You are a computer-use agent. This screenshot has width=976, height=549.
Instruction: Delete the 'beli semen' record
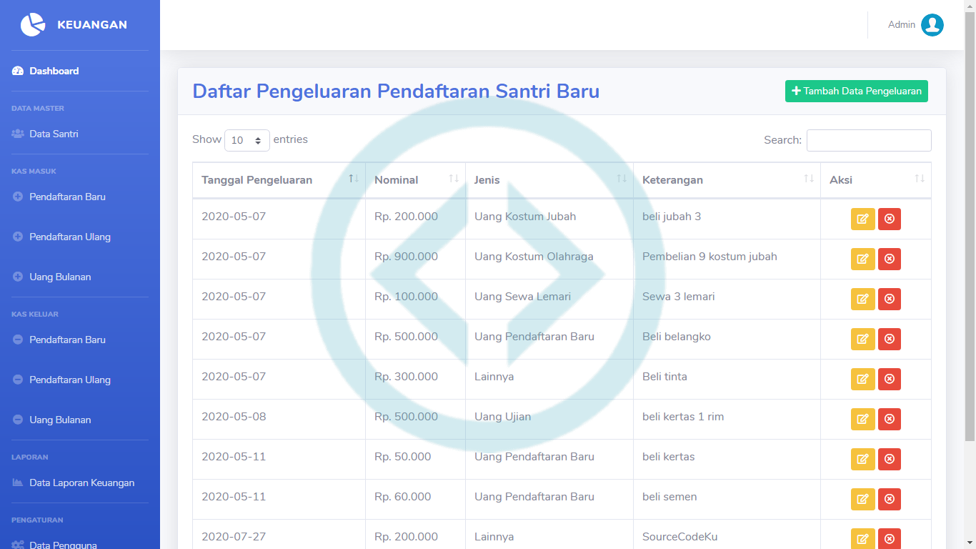pos(890,500)
